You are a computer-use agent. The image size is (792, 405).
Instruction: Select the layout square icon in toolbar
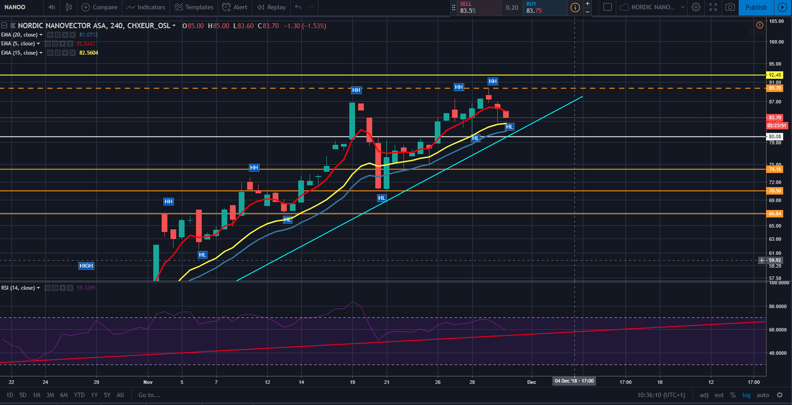[607, 7]
